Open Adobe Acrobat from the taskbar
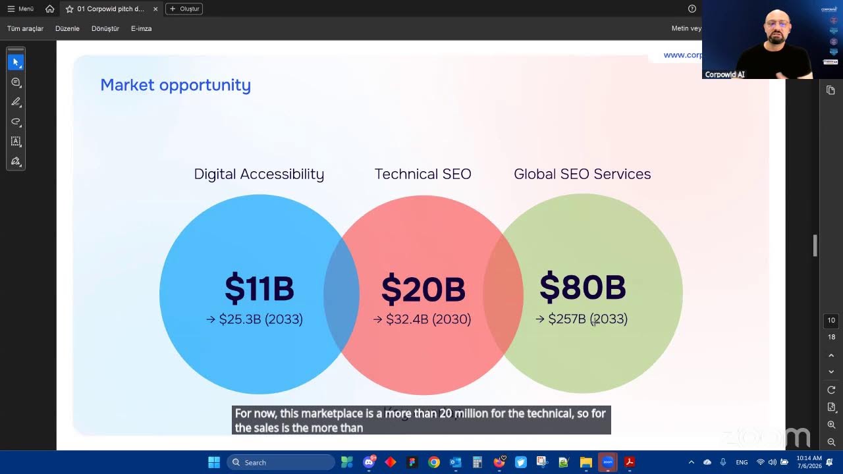Screen dimensions: 843x474 pyautogui.click(x=629, y=462)
